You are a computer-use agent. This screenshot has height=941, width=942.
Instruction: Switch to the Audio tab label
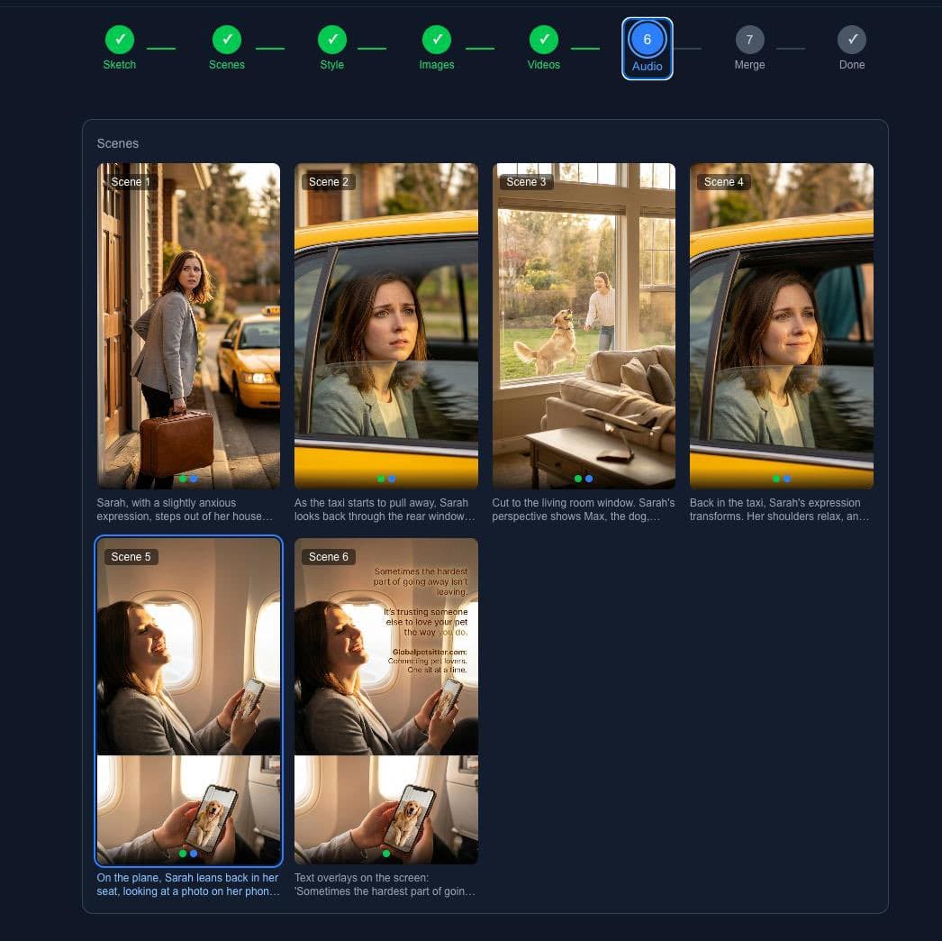(x=647, y=65)
